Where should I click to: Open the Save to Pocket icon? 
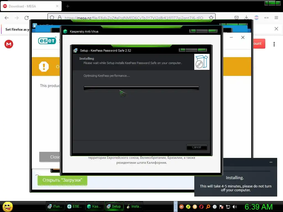[237, 18]
